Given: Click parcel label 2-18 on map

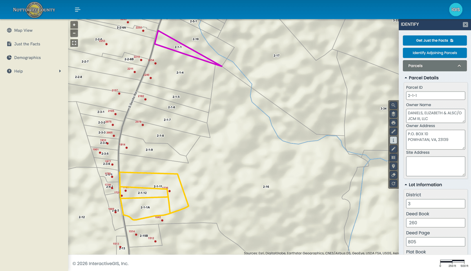Looking at the screenshot, I should pos(195,39).
